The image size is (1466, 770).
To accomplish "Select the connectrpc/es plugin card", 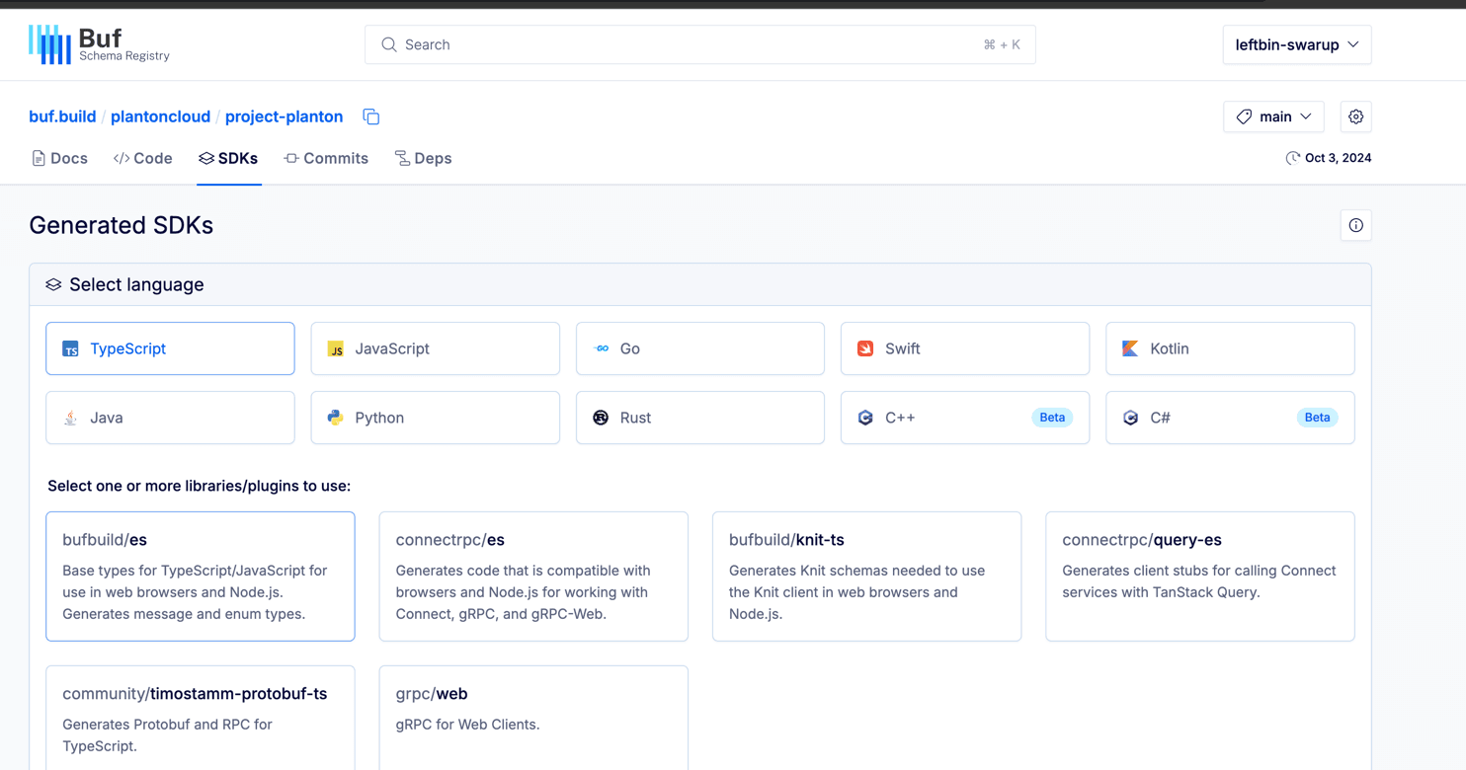I will click(533, 577).
